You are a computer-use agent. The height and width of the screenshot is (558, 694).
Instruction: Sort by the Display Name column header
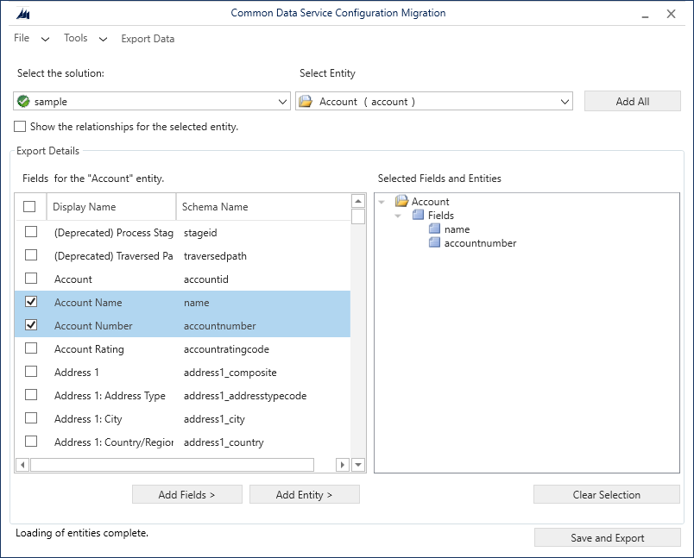pyautogui.click(x=111, y=206)
